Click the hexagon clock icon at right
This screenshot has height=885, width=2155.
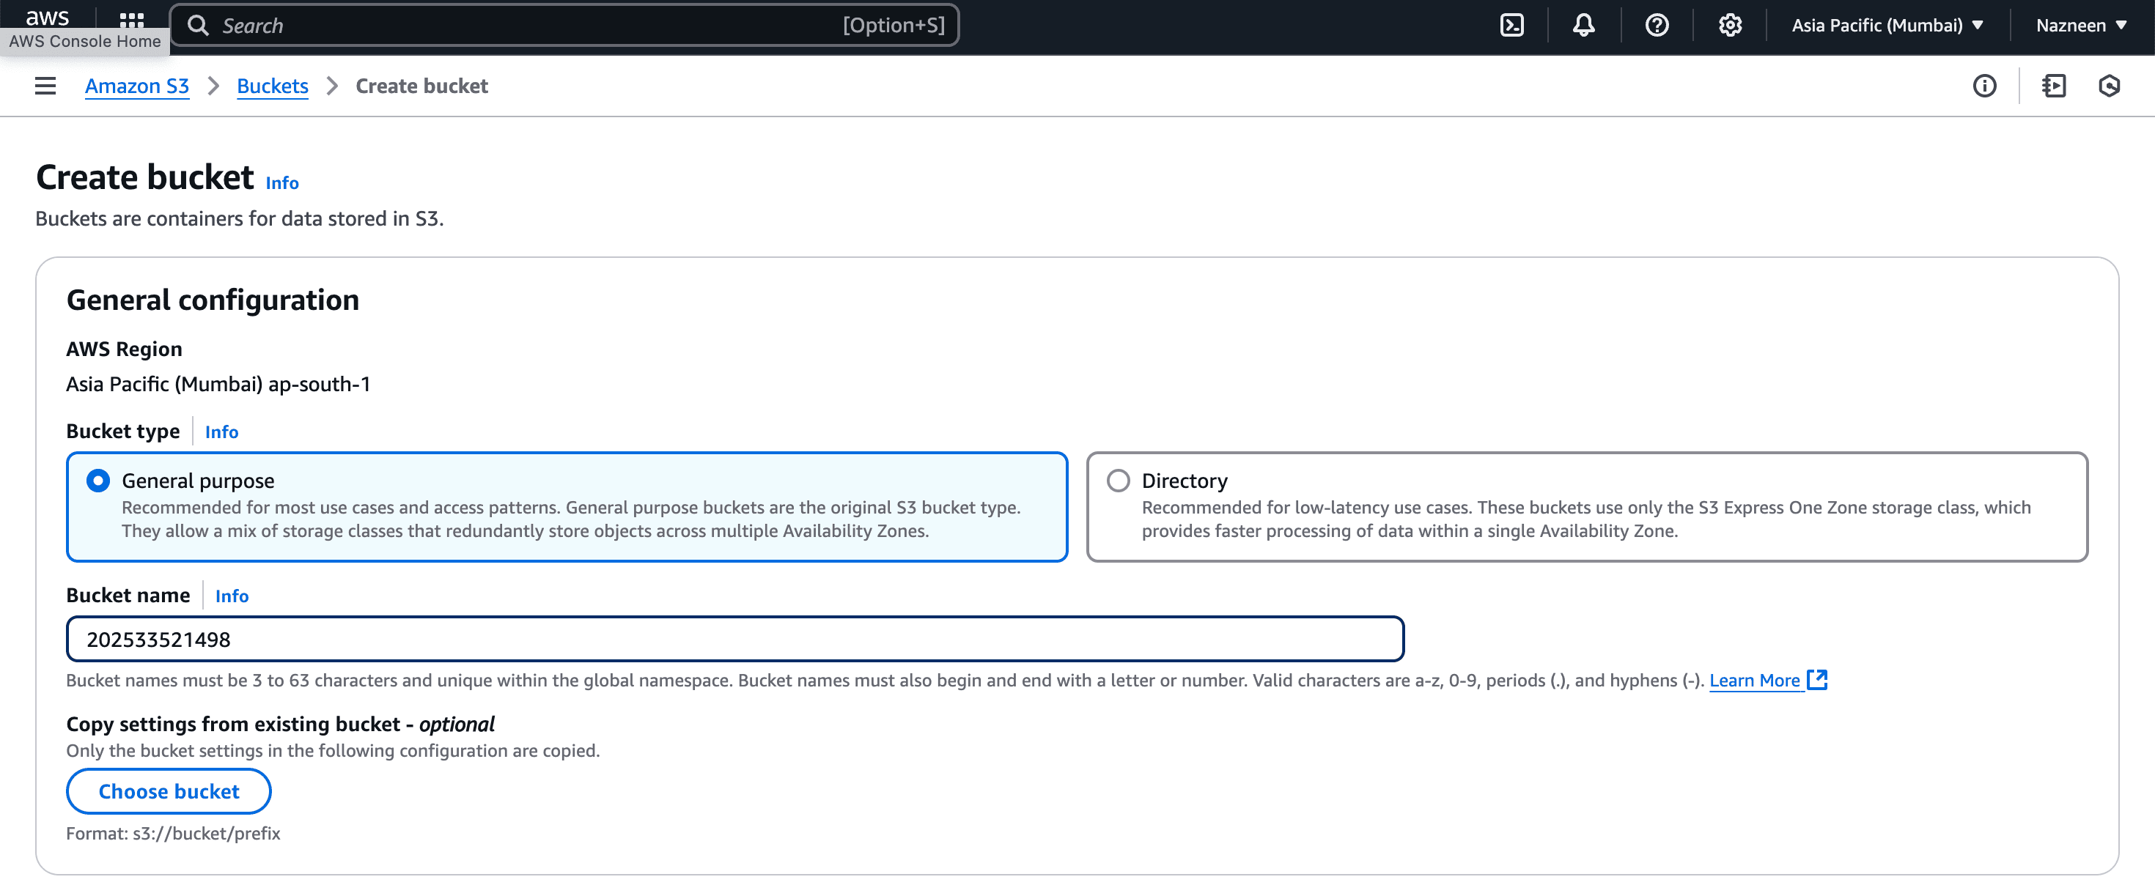(x=2109, y=85)
